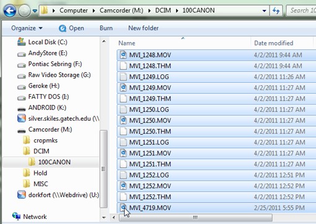Screen dimensions: 316x224
Task: Click MVI_1250.LOG file icon
Action: tap(123, 110)
